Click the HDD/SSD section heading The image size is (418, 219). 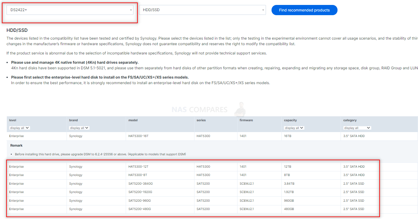(17, 30)
